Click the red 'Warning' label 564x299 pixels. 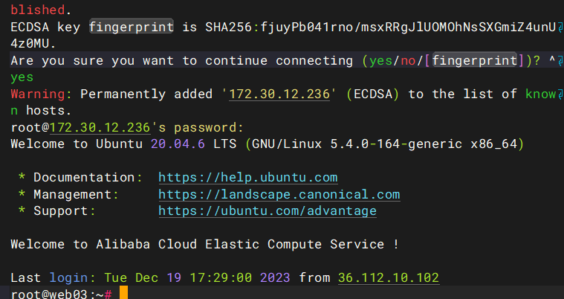[37, 94]
